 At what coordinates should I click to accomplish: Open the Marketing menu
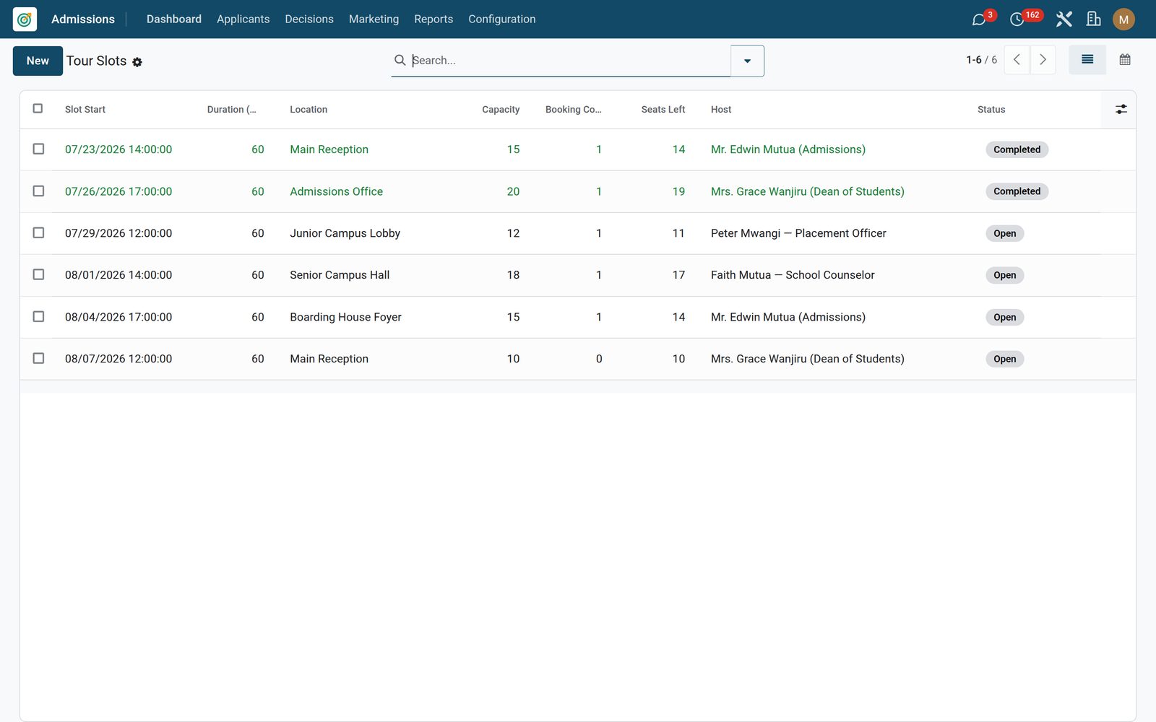374,19
